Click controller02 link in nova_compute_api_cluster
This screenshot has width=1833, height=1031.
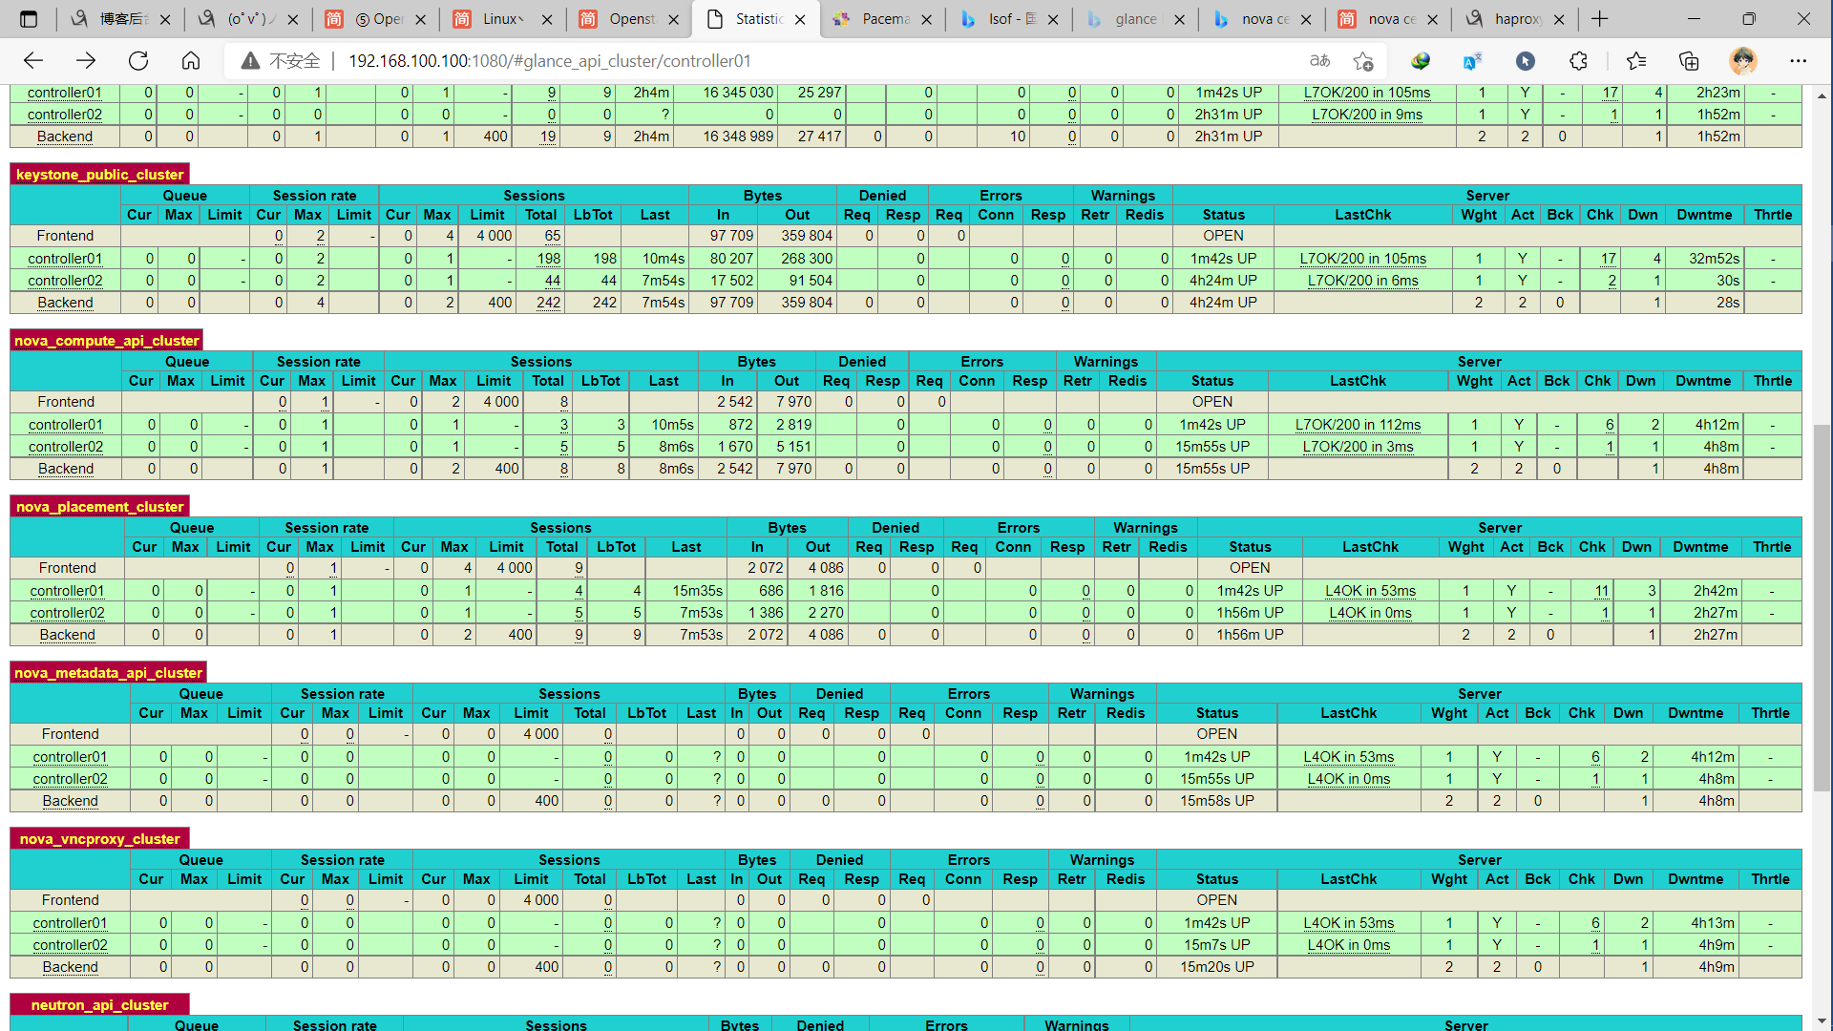point(66,447)
